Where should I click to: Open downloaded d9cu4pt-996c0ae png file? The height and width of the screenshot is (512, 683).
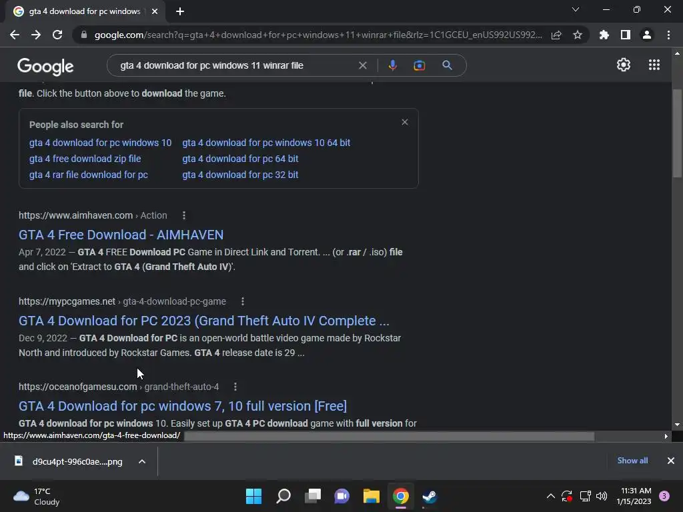[x=69, y=461]
